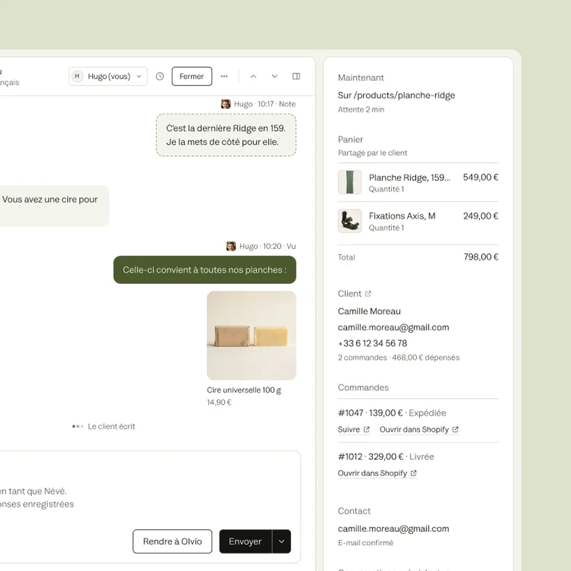This screenshot has width=571, height=571.
Task: Click the 14,90 € wax price
Action: pos(219,402)
